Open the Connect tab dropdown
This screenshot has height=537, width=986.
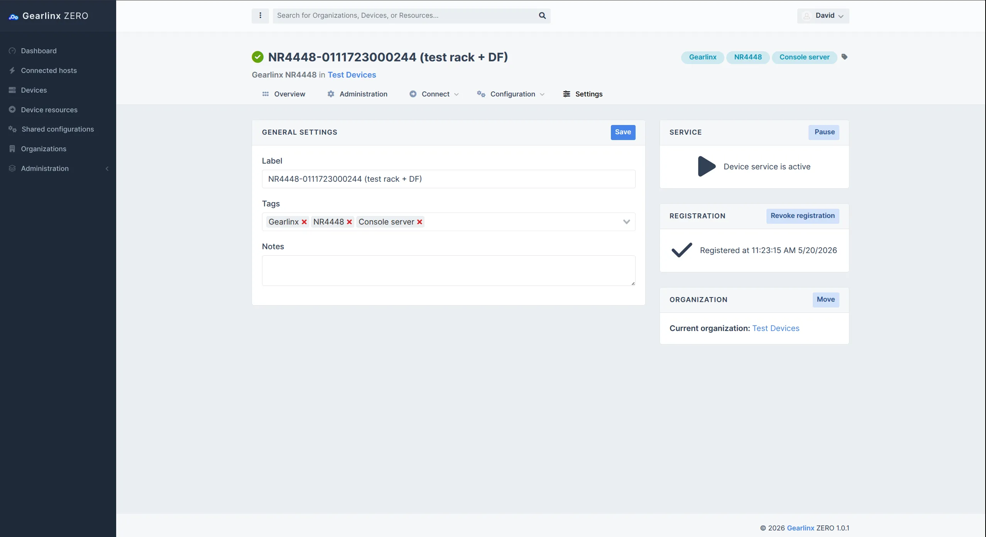[x=434, y=94]
